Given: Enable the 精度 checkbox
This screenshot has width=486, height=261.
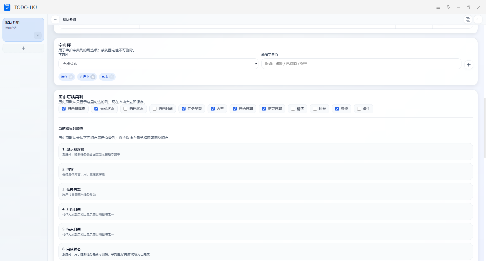Looking at the screenshot, I should (x=293, y=109).
